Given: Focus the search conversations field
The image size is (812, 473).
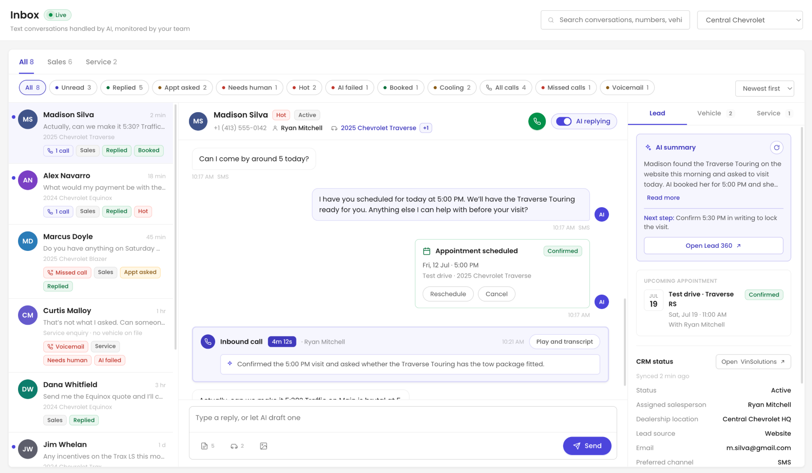Looking at the screenshot, I should [x=615, y=20].
